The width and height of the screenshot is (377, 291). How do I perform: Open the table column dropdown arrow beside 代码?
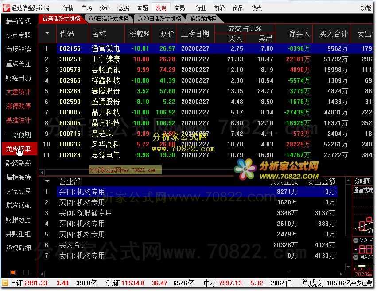[x=47, y=33]
